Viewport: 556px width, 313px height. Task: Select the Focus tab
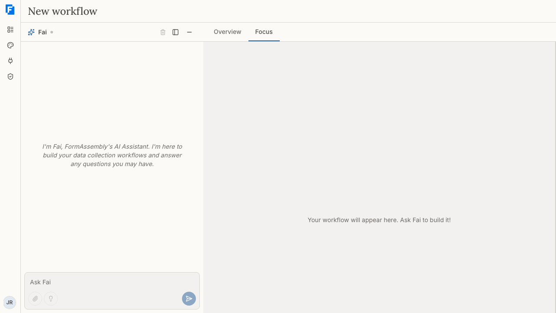pyautogui.click(x=264, y=32)
